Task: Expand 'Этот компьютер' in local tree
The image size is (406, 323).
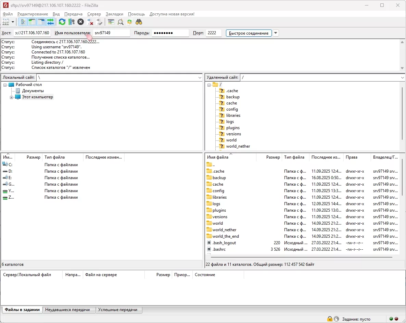Action: click(12, 97)
